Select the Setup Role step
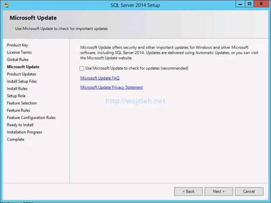The height and width of the screenshot is (203, 271). 16,96
